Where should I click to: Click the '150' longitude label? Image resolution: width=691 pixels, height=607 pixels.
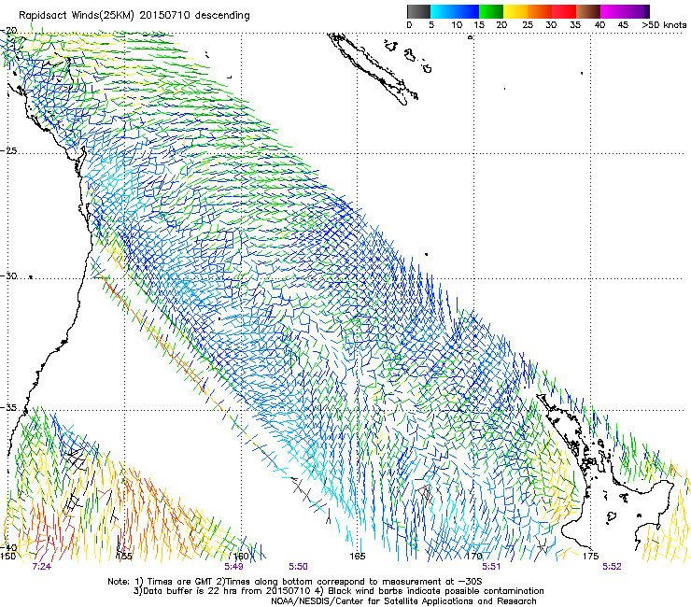click(7, 556)
